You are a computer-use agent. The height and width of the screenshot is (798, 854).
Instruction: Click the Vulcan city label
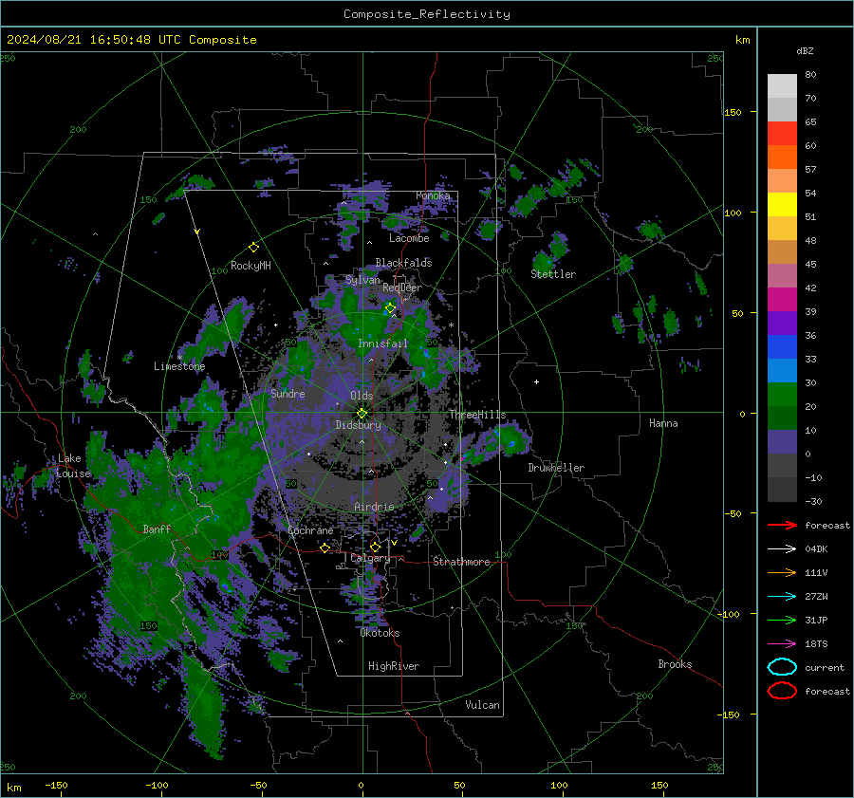[482, 705]
